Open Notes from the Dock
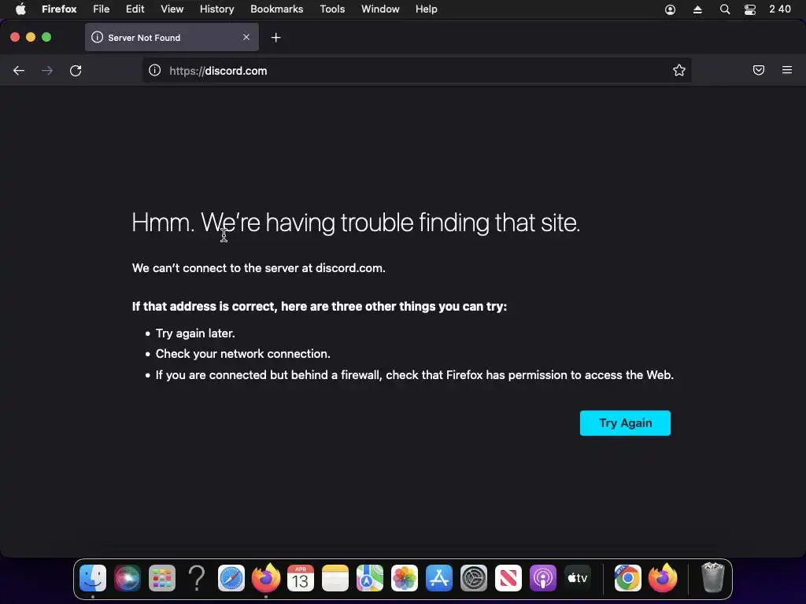Image resolution: width=806 pixels, height=604 pixels. coord(335,578)
